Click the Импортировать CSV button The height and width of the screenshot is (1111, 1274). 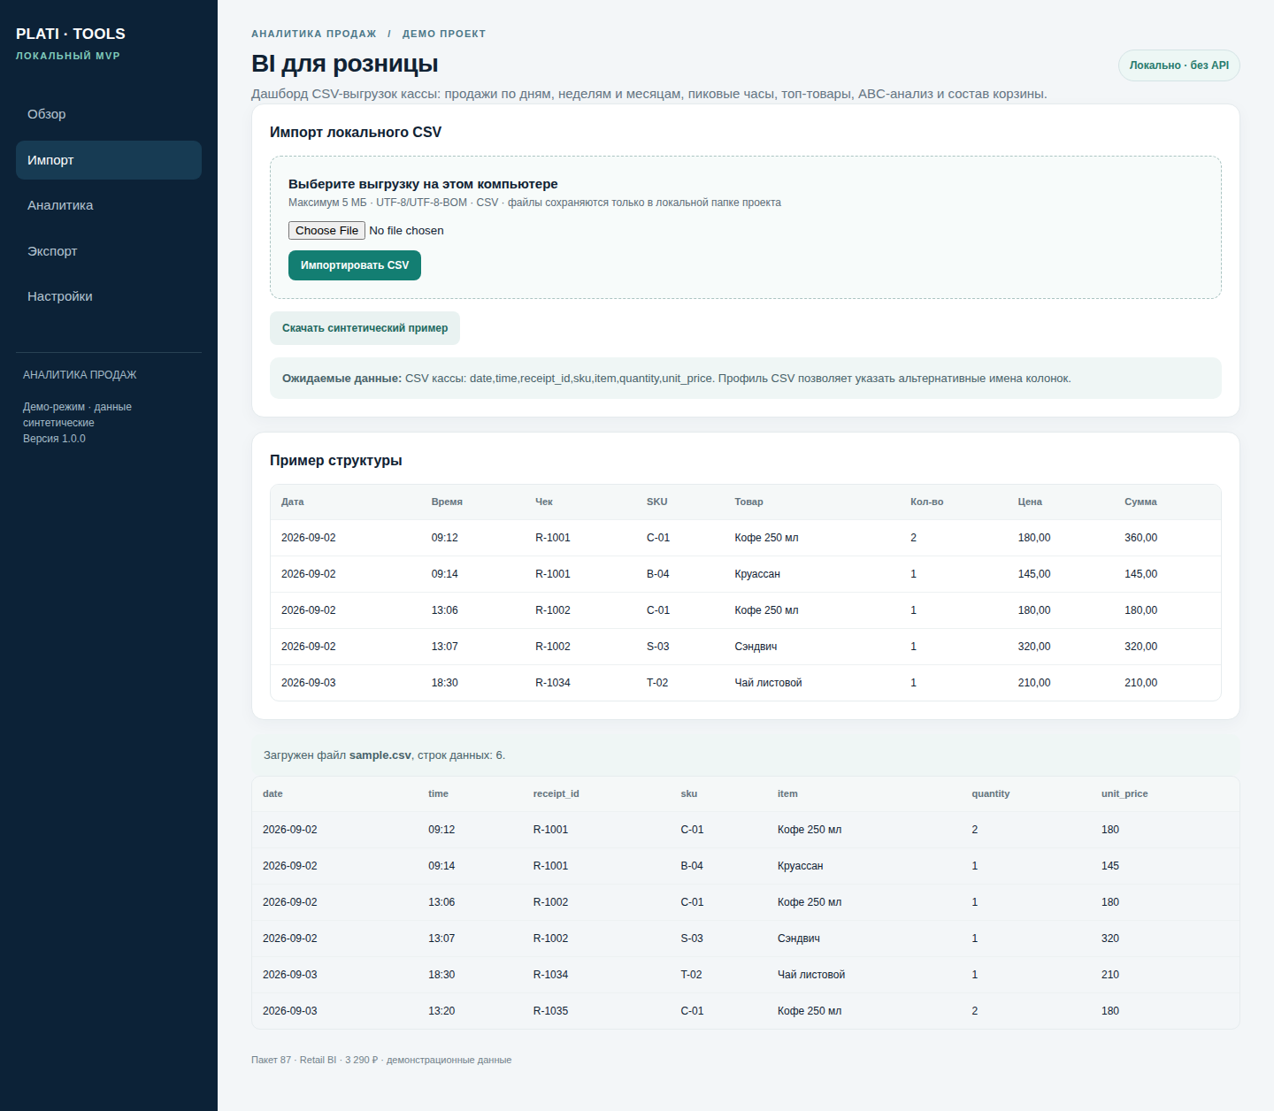(x=355, y=265)
